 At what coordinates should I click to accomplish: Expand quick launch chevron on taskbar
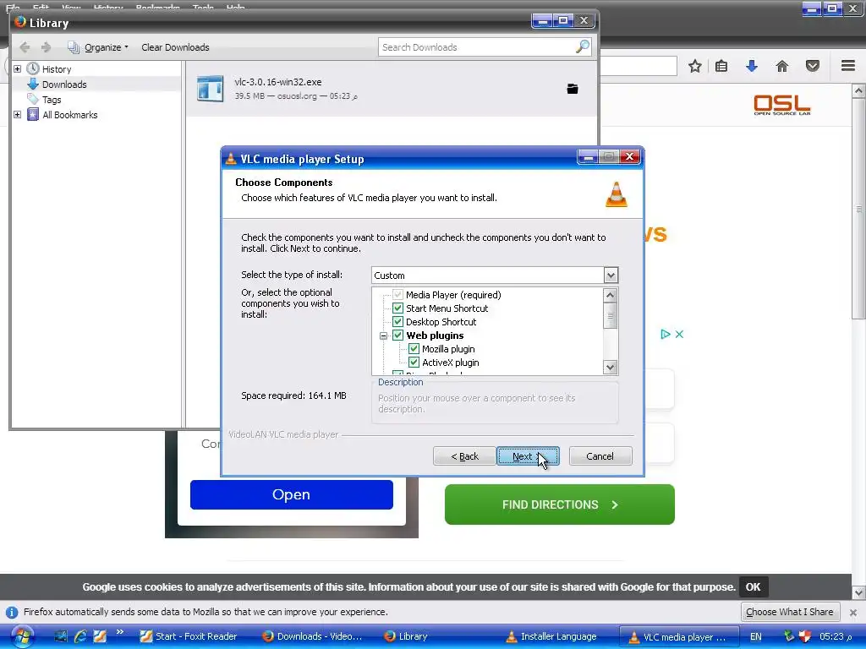point(120,632)
